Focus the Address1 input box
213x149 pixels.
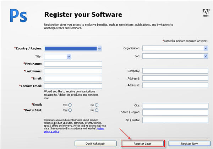[175, 78]
